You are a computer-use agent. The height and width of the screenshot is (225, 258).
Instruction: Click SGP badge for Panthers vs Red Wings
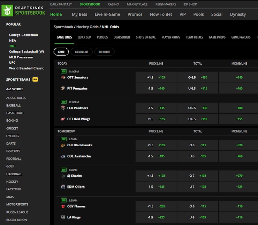64,102
